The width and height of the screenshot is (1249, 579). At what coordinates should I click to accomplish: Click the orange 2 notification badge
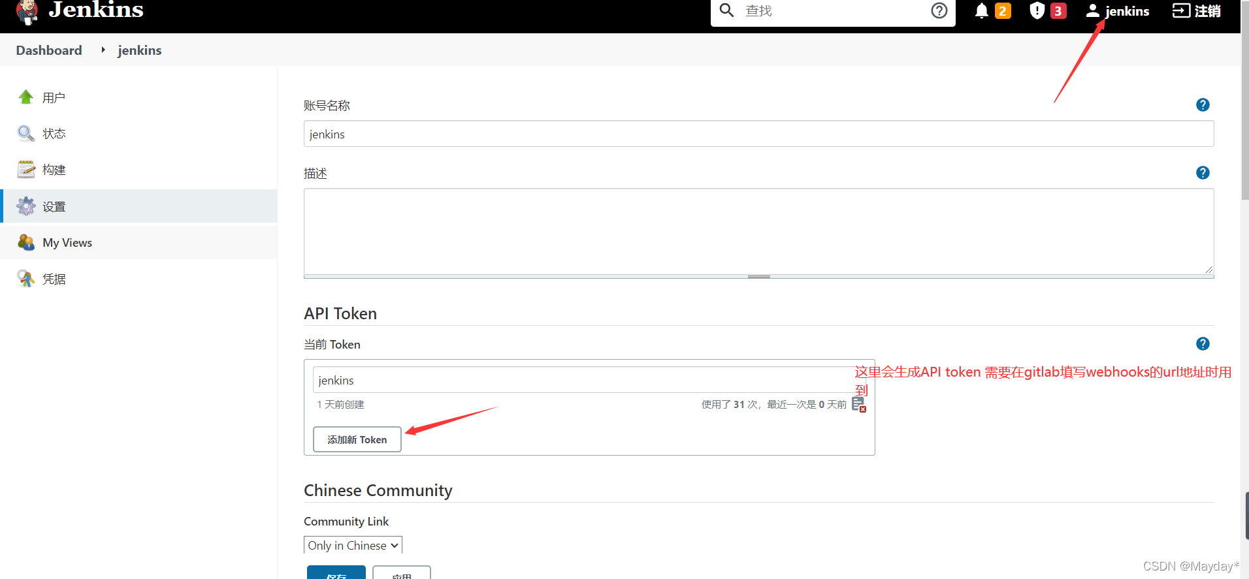point(1003,10)
